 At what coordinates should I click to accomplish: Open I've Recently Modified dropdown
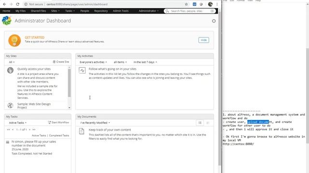coord(95,123)
